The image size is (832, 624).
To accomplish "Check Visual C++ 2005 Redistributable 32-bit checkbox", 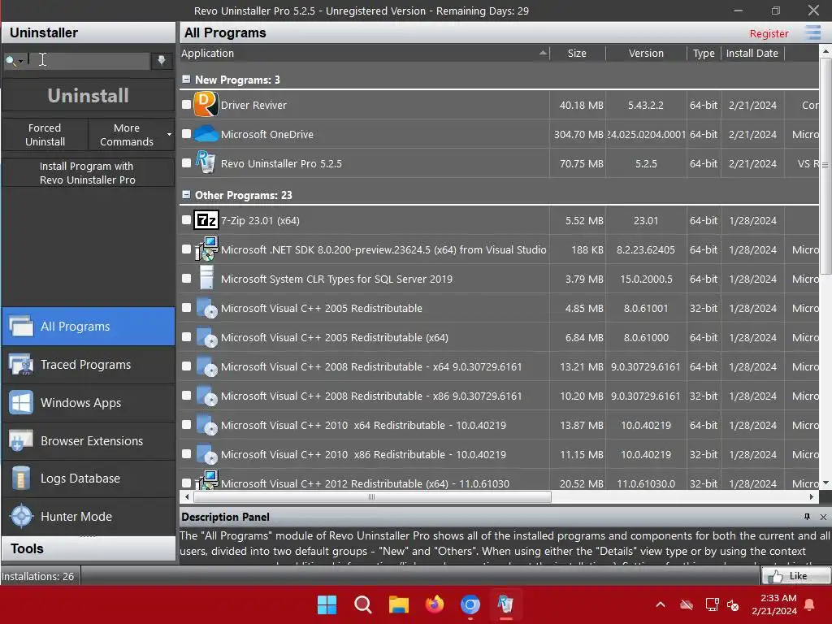I will [186, 307].
